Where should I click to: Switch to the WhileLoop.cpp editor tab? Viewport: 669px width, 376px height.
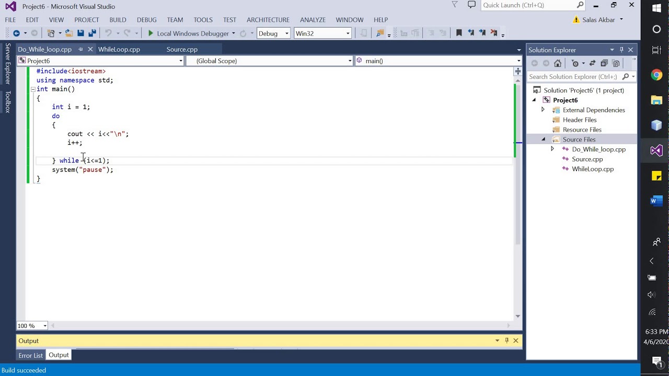tap(119, 49)
